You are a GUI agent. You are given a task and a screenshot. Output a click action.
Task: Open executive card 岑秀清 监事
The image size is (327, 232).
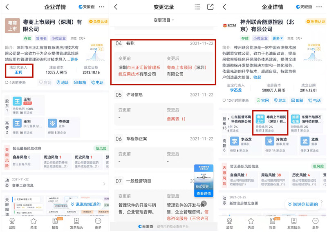coord(63,127)
